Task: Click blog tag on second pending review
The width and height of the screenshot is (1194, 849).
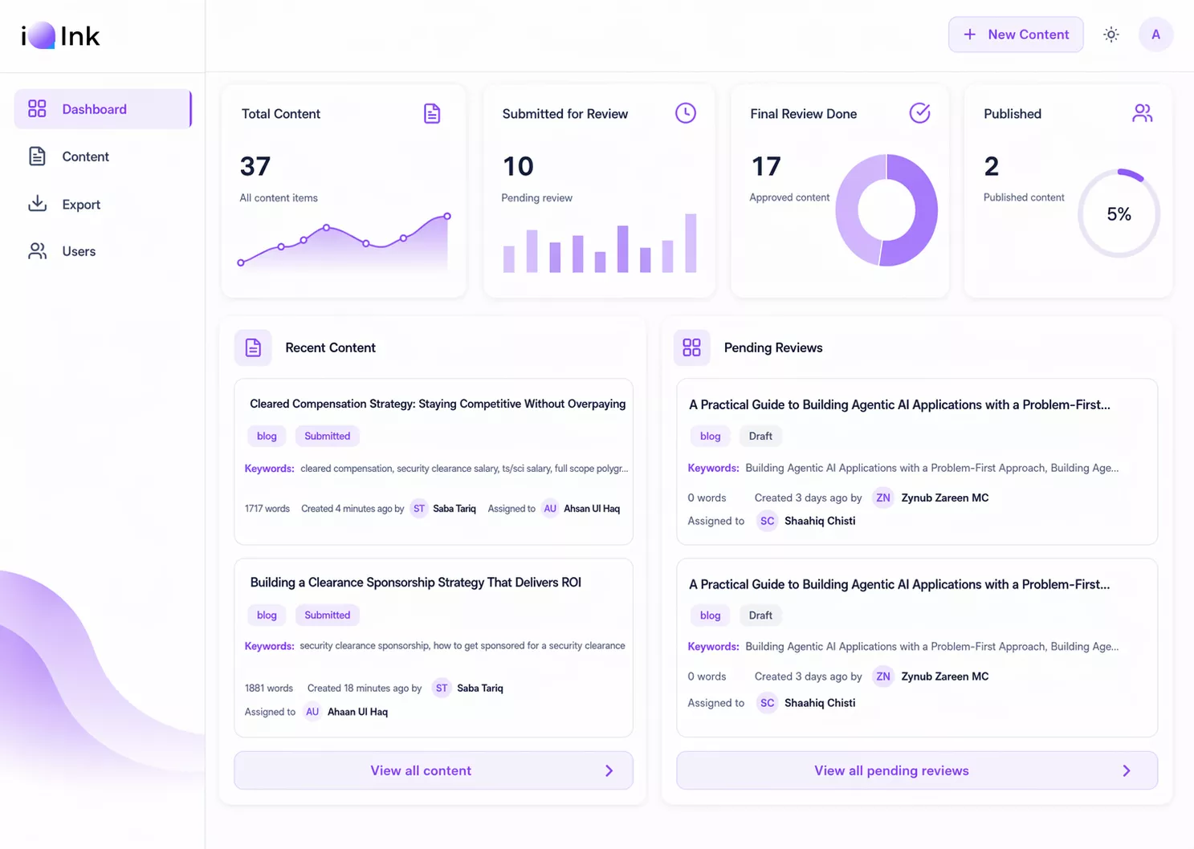Action: [711, 615]
